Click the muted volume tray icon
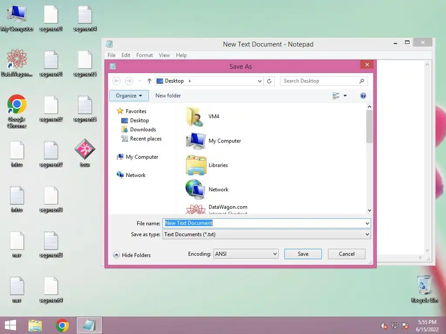 [384, 326]
